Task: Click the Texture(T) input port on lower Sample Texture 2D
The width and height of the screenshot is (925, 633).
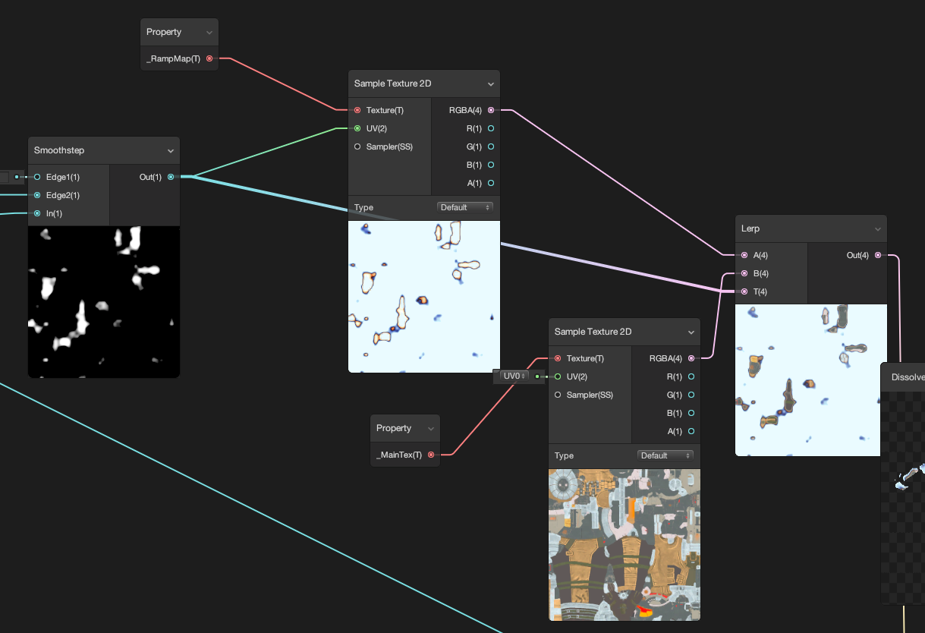Action: pyautogui.click(x=556, y=358)
